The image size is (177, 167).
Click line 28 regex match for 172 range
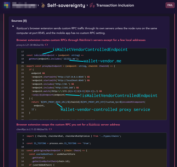tap(67, 91)
